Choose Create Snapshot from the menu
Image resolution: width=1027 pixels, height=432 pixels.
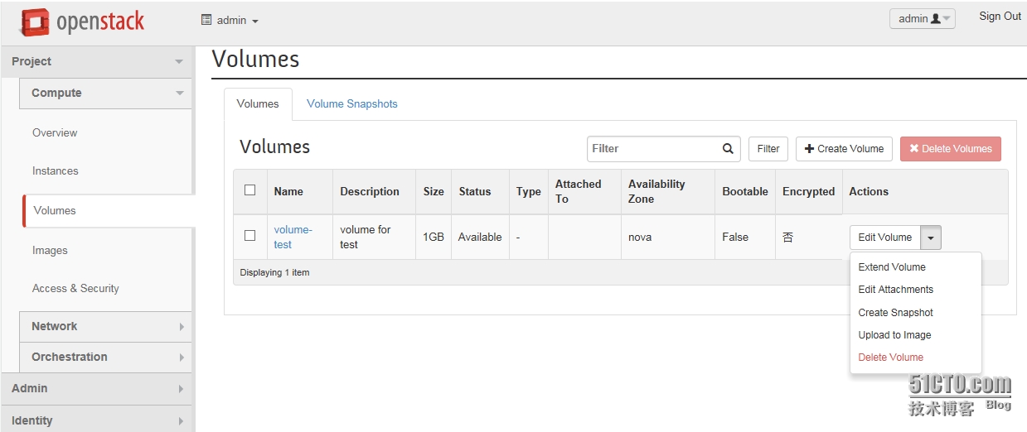click(x=896, y=313)
